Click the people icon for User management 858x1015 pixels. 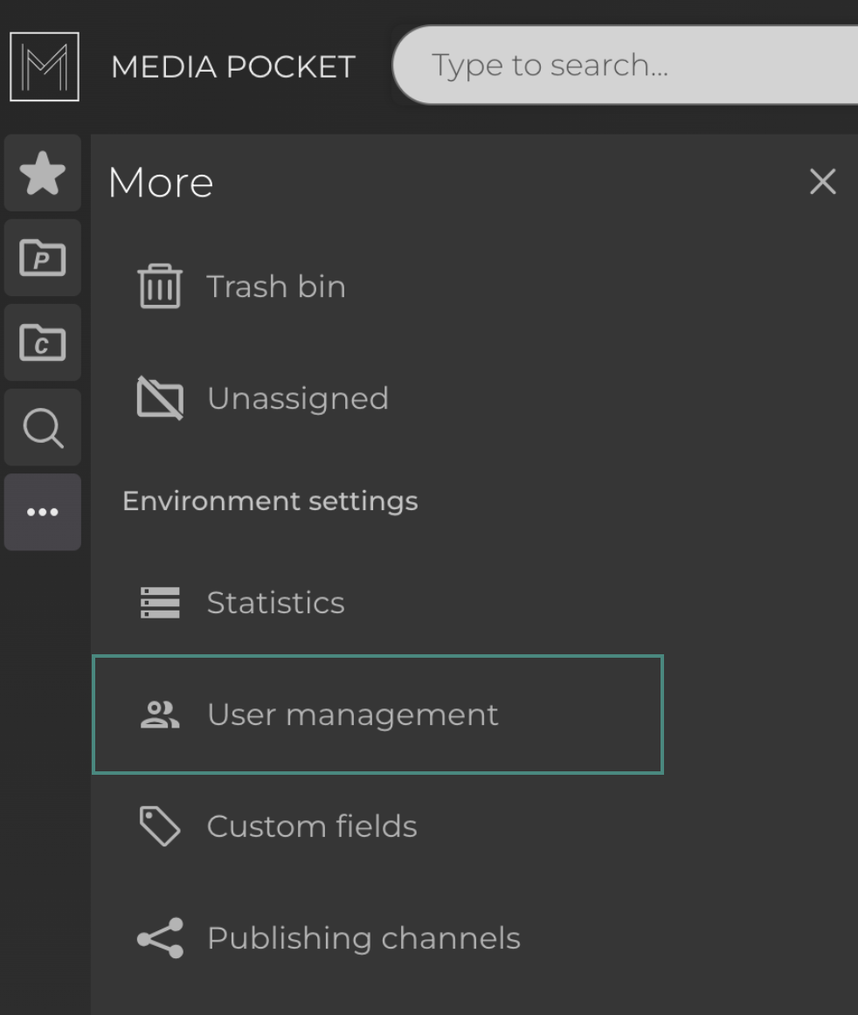tap(160, 715)
